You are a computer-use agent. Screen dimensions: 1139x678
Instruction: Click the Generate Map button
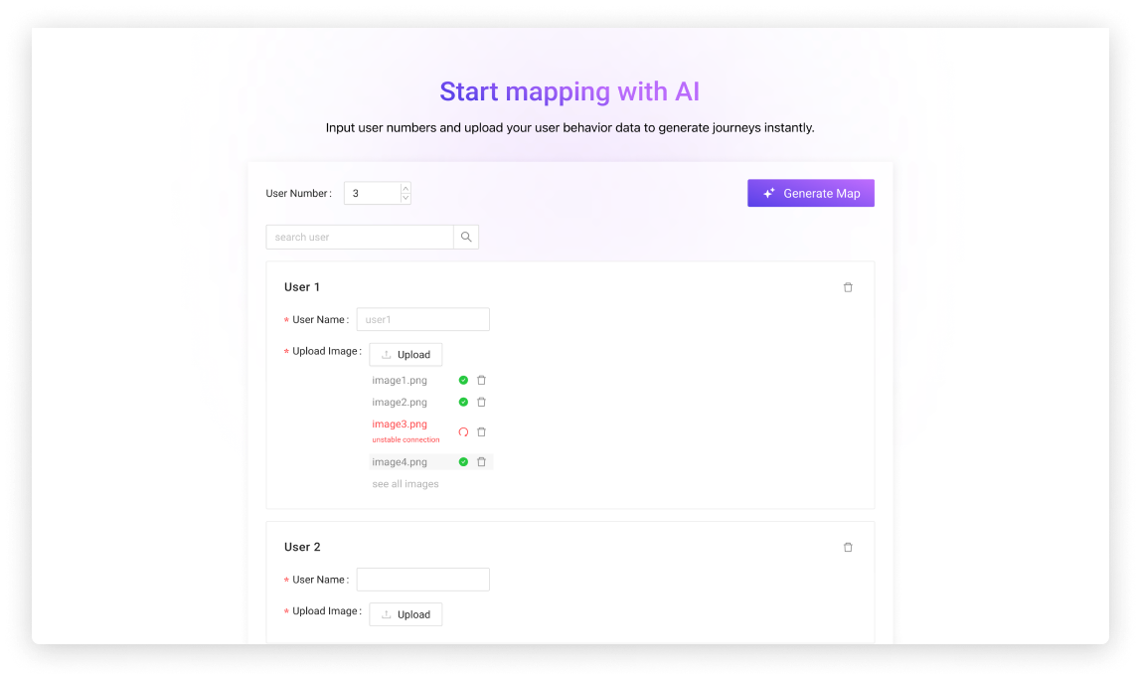coord(810,193)
